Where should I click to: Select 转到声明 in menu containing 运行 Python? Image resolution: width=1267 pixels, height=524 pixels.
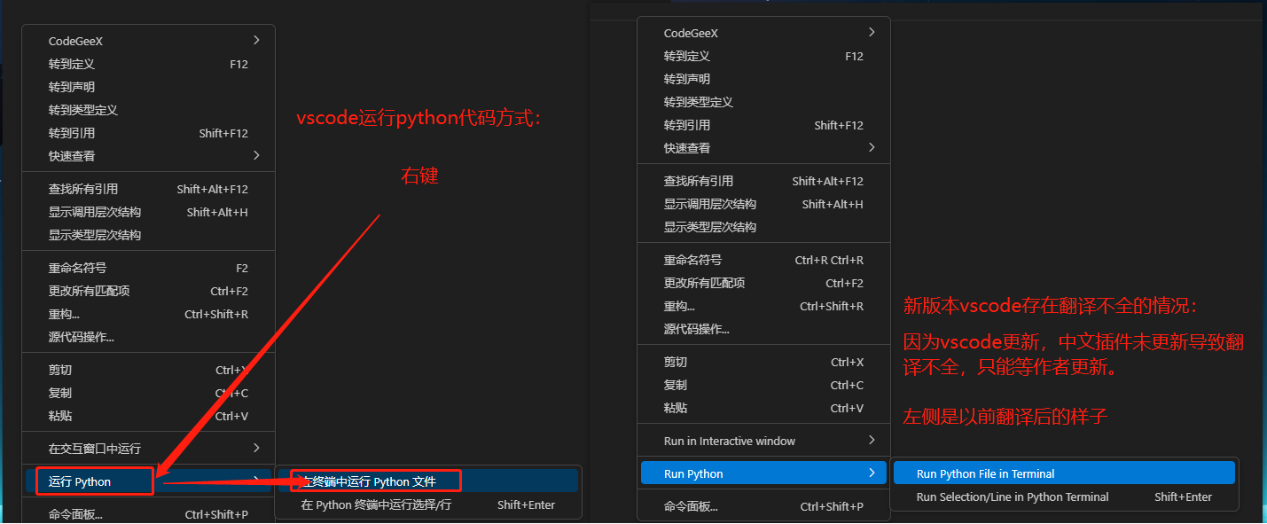(x=148, y=87)
